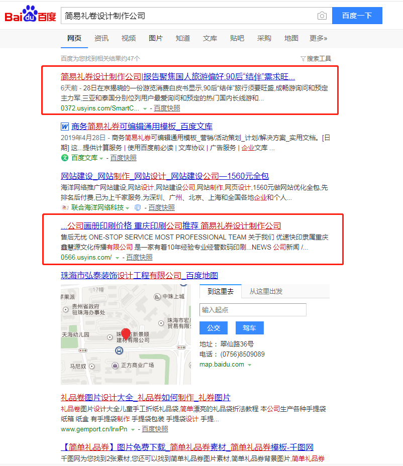Select the 从这里出发 directions tab
Screen dimensions: 403x466
click(266, 291)
